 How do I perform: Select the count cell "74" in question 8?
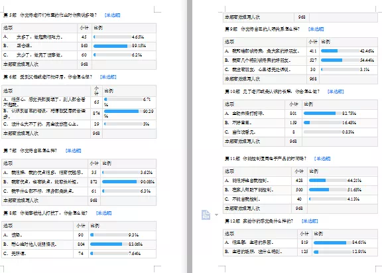point(81,254)
